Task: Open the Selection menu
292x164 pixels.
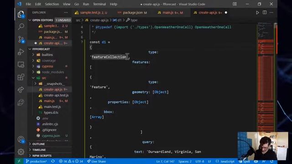Action: (52, 4)
